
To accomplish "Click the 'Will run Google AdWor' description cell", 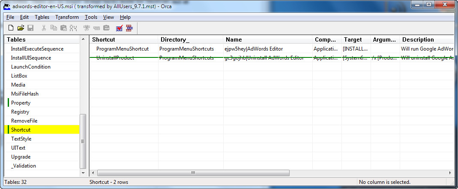I will pyautogui.click(x=427, y=49).
